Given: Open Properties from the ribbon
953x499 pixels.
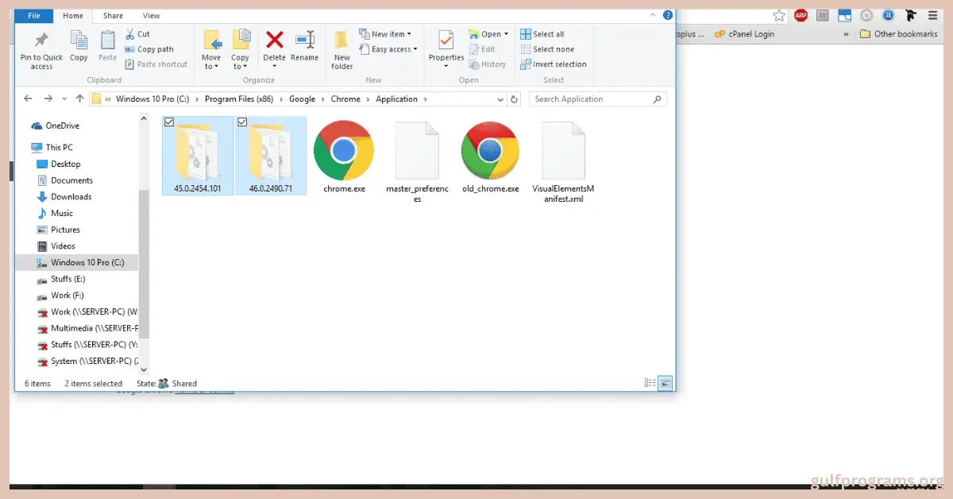Looking at the screenshot, I should [446, 41].
